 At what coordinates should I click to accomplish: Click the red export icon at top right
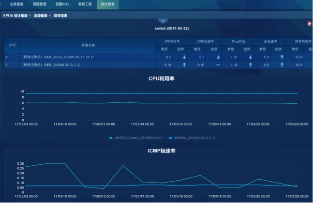point(309,23)
